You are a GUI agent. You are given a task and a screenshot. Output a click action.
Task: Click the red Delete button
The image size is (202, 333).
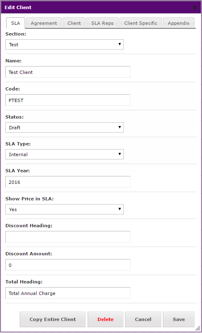(x=106, y=319)
